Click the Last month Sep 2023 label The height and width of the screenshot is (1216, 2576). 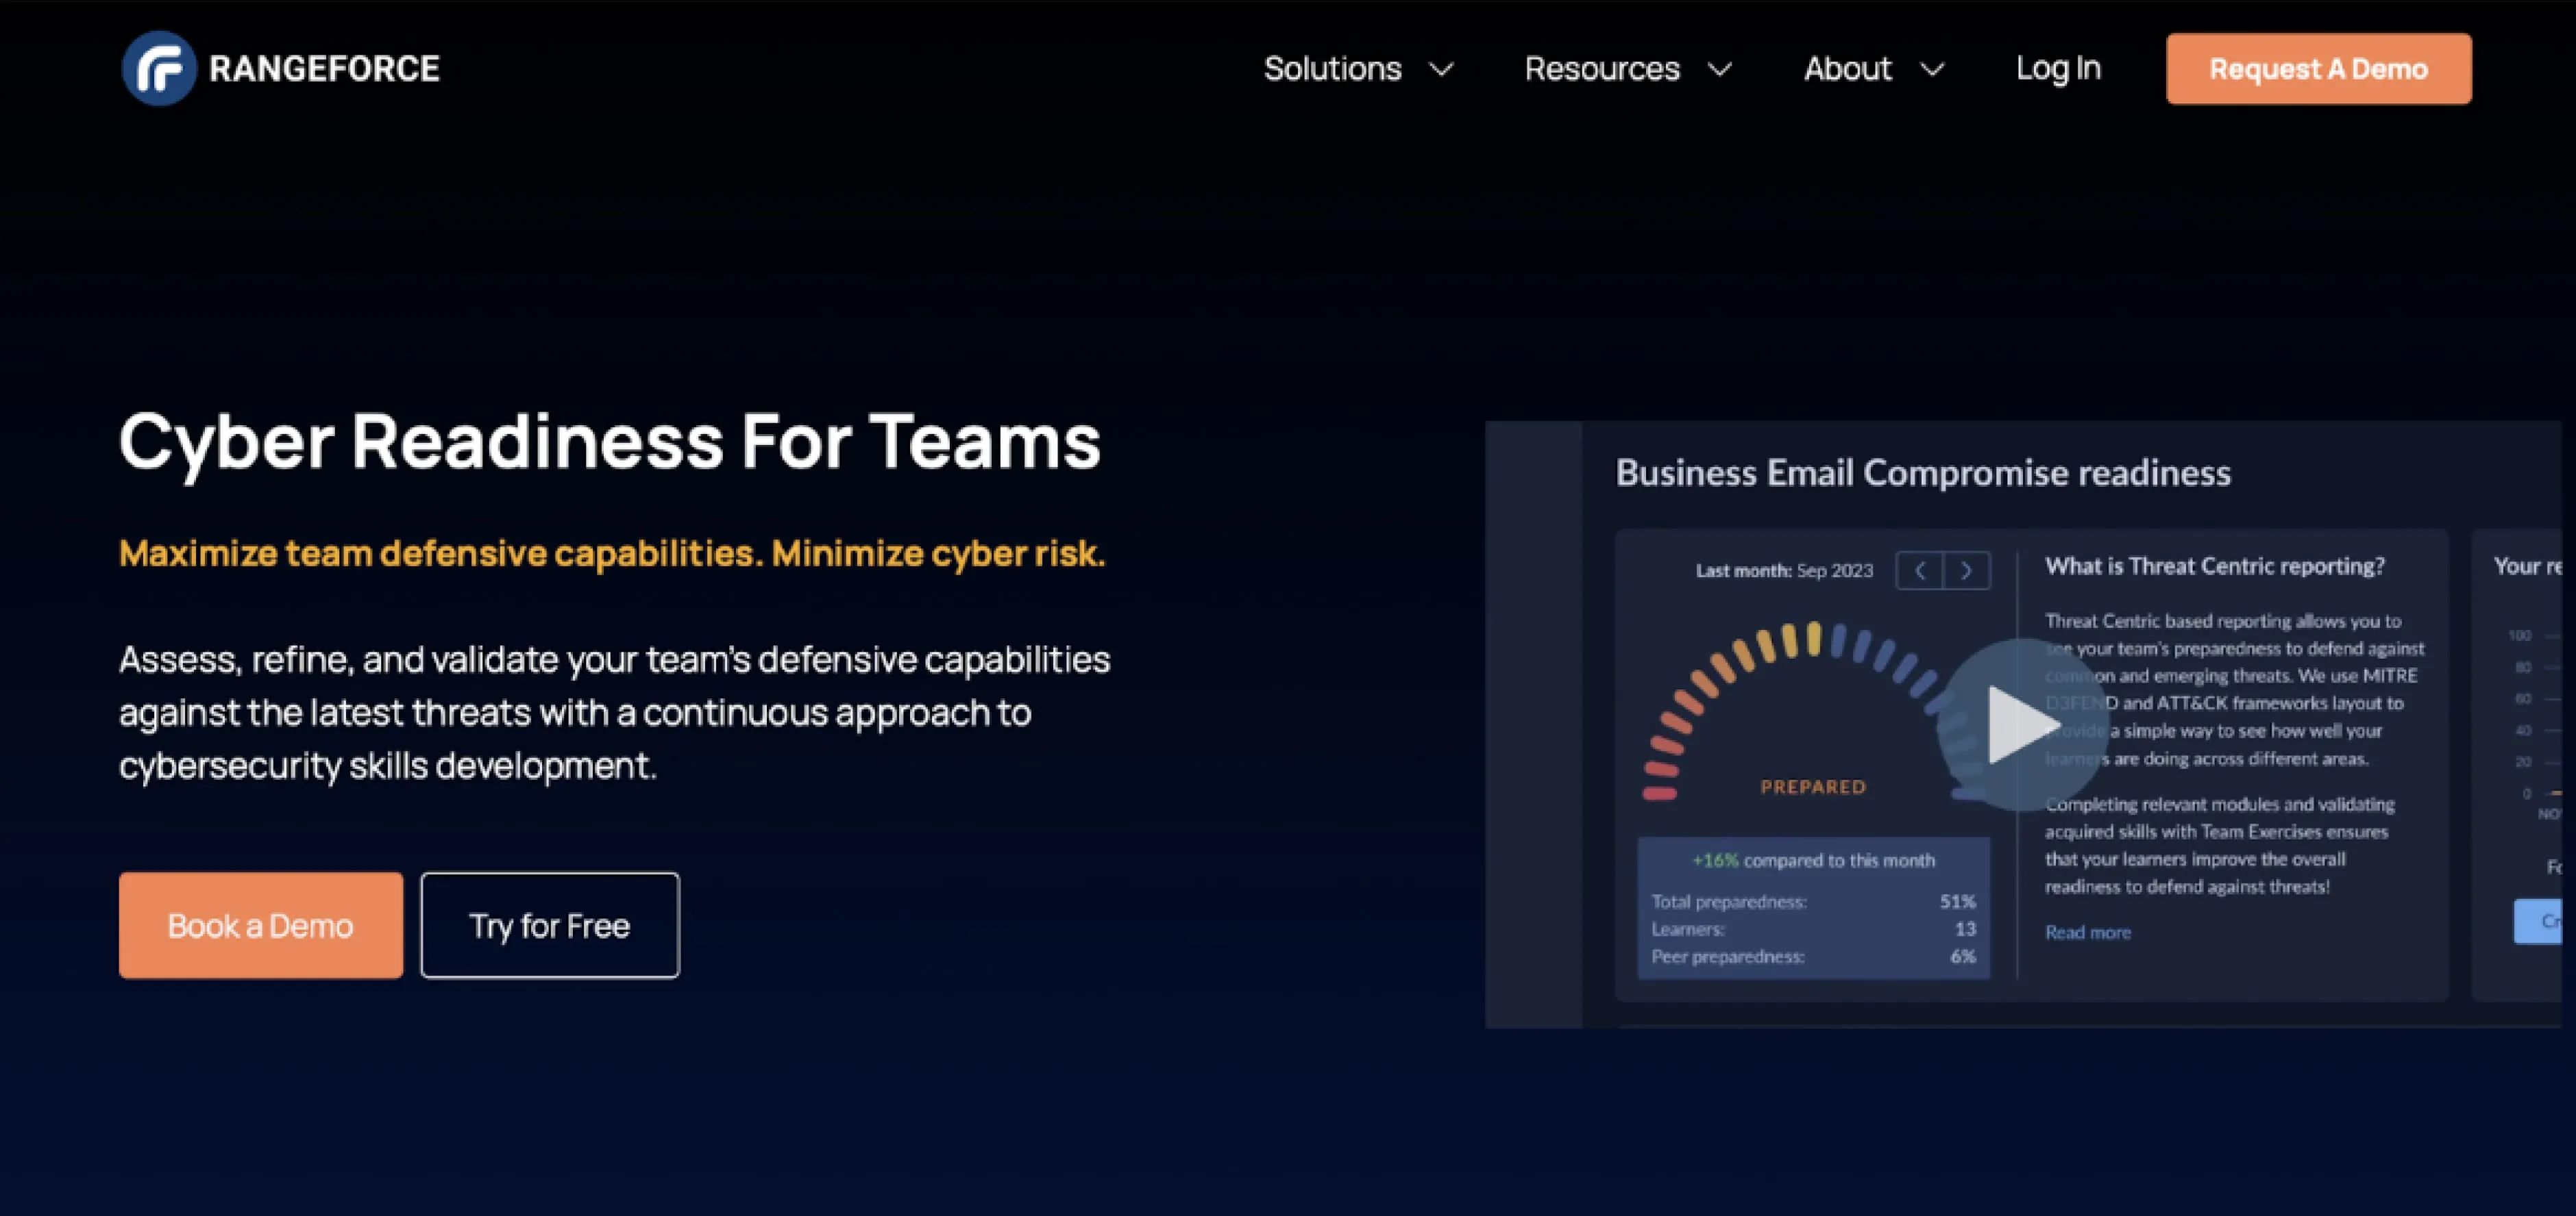(x=1784, y=570)
